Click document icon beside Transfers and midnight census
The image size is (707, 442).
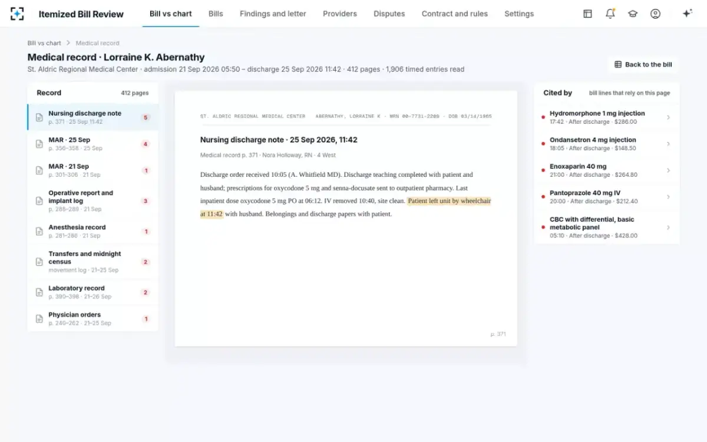[39, 262]
